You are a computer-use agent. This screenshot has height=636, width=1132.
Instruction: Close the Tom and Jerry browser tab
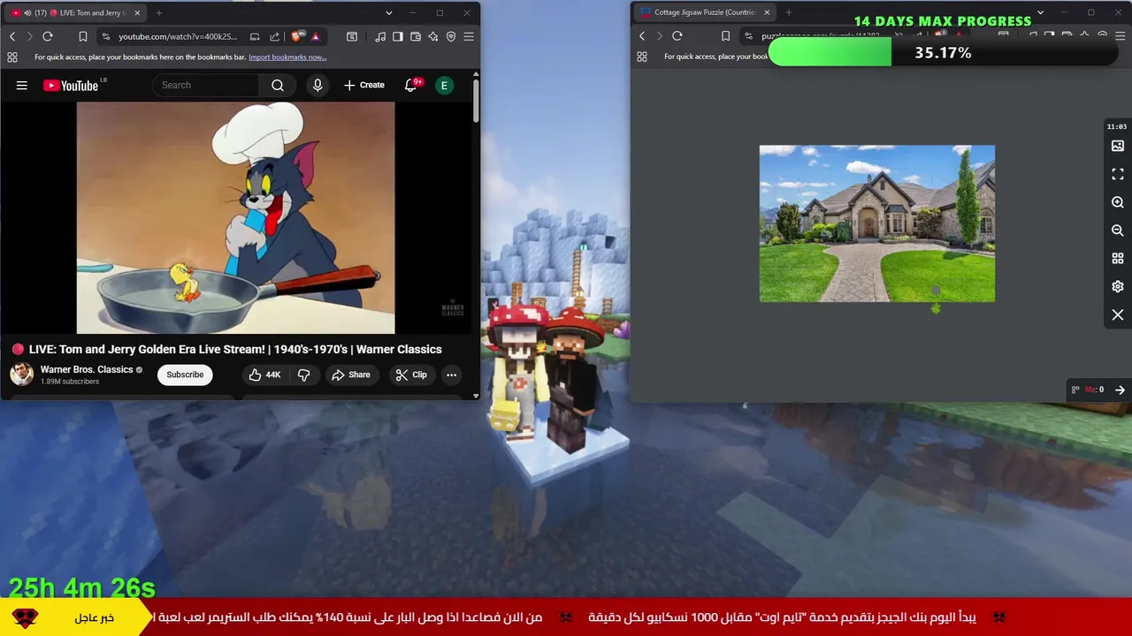point(137,13)
